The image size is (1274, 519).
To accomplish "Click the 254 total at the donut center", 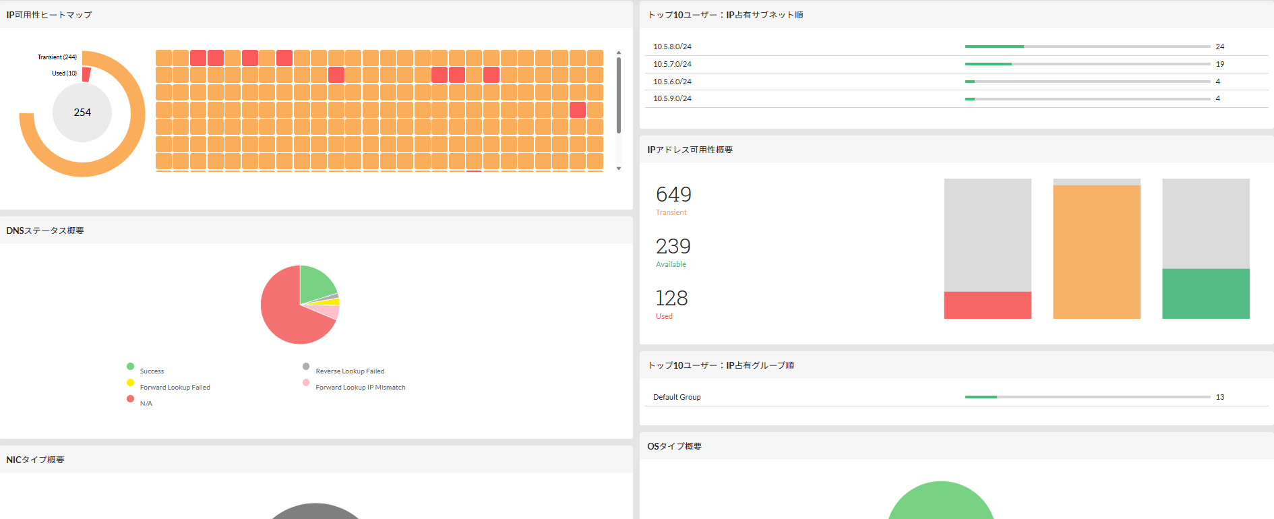I will [82, 113].
